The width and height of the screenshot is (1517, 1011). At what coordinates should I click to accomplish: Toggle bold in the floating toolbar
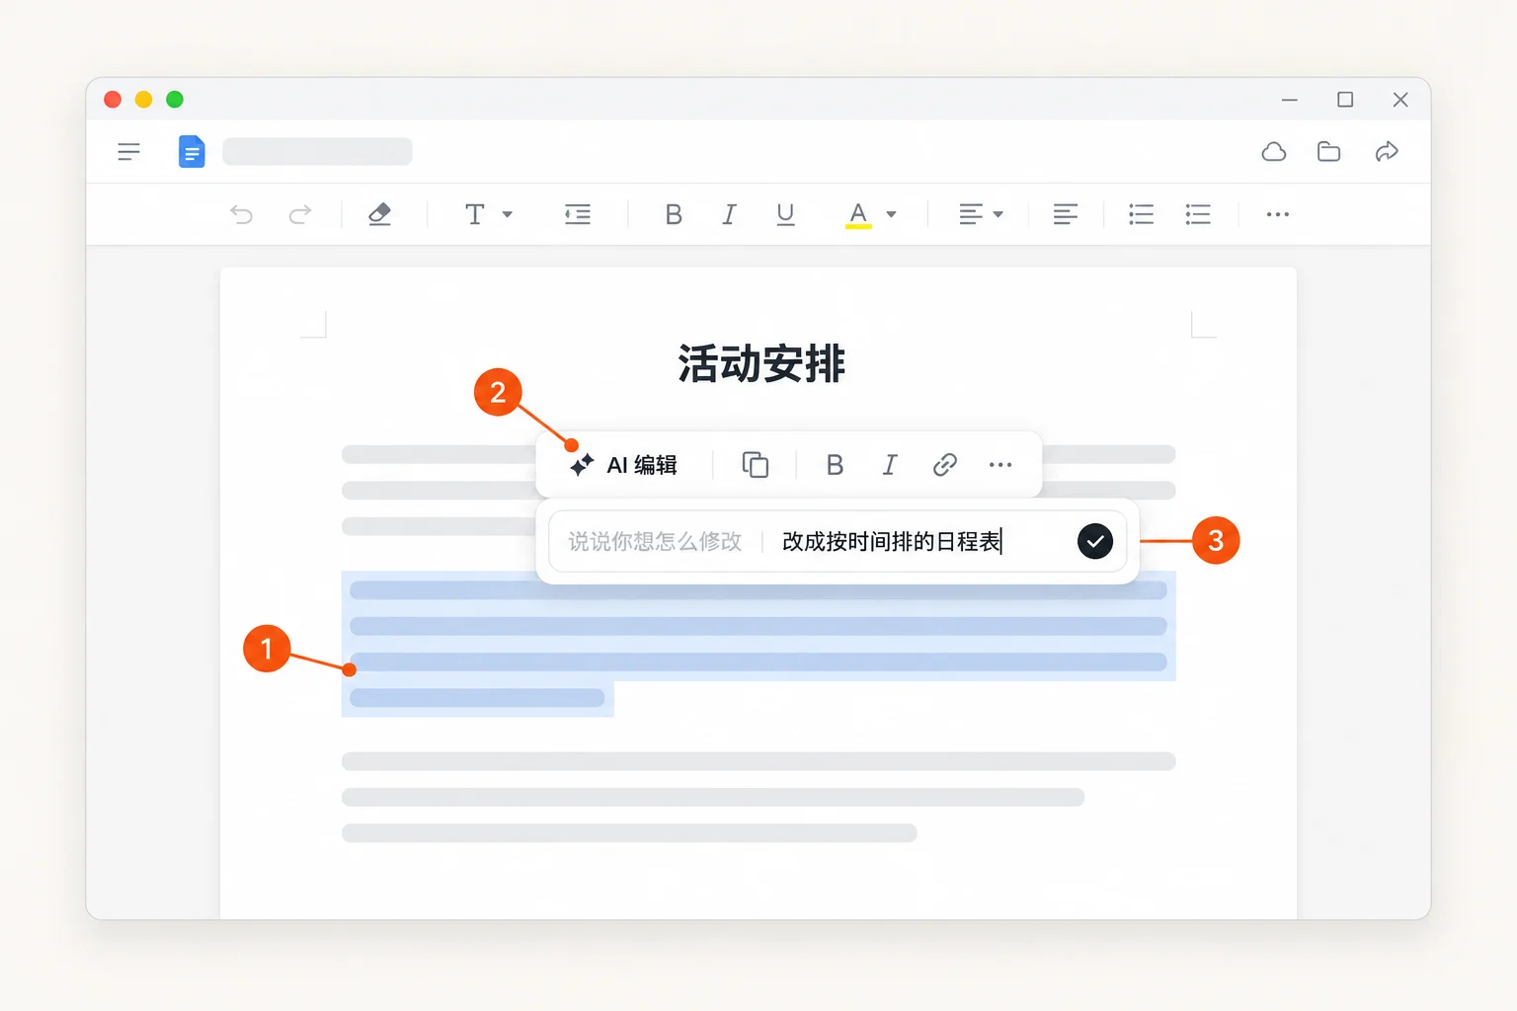click(835, 465)
